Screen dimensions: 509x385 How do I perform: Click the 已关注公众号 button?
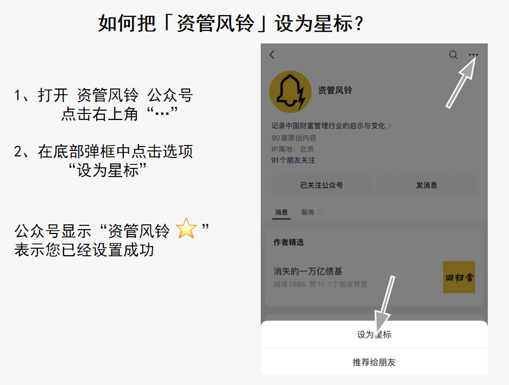click(x=322, y=185)
